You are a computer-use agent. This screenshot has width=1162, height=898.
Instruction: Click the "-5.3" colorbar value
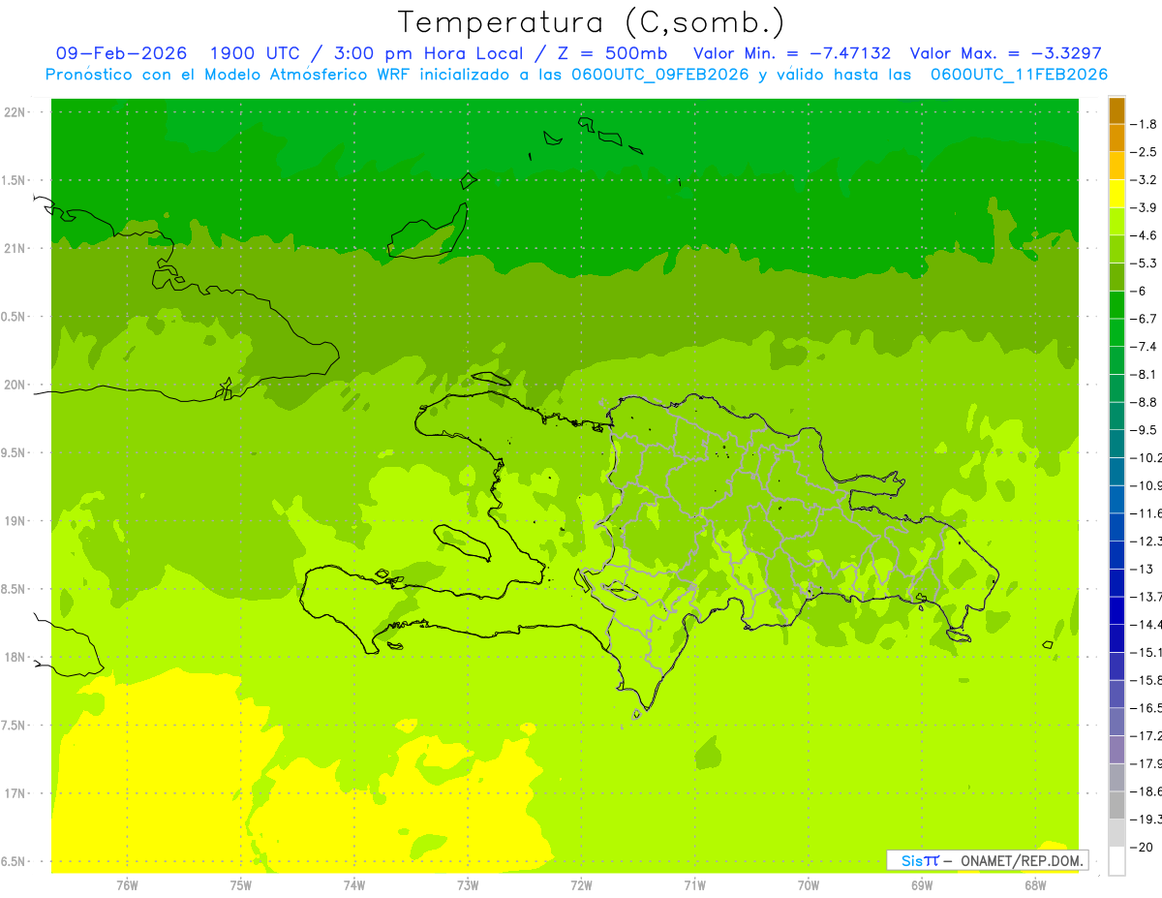(1145, 263)
